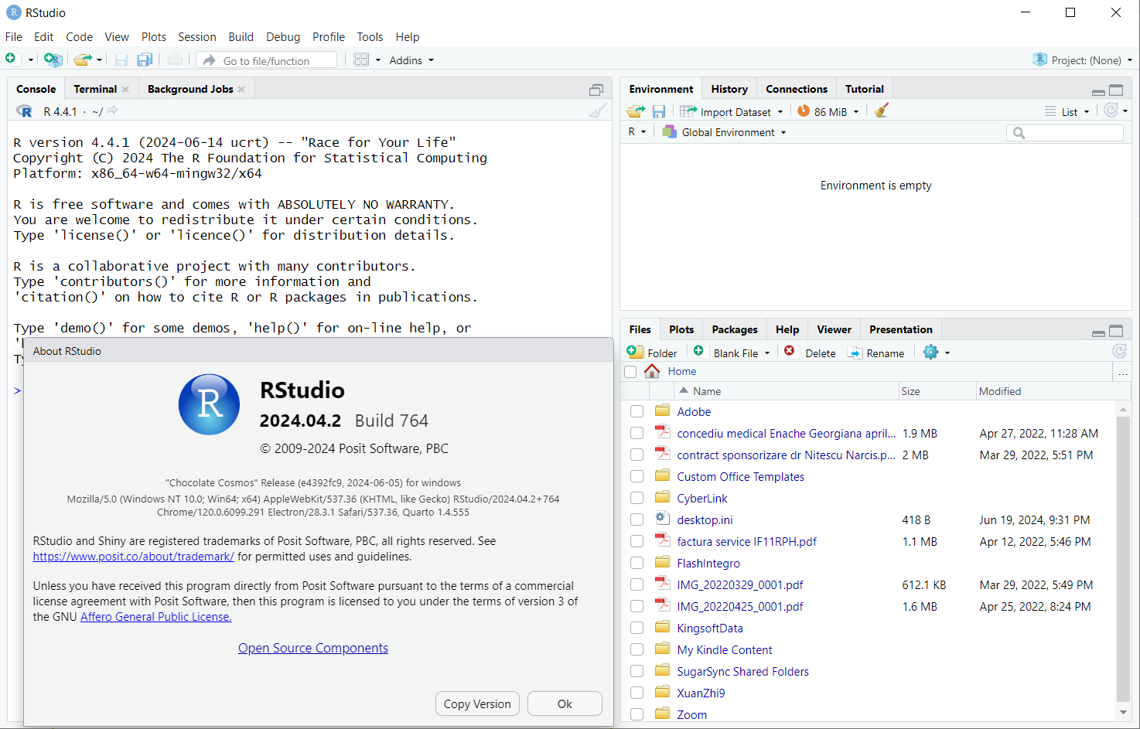Screen dimensions: 1140x729
Task: Close the Terminal tab
Action: click(x=125, y=90)
